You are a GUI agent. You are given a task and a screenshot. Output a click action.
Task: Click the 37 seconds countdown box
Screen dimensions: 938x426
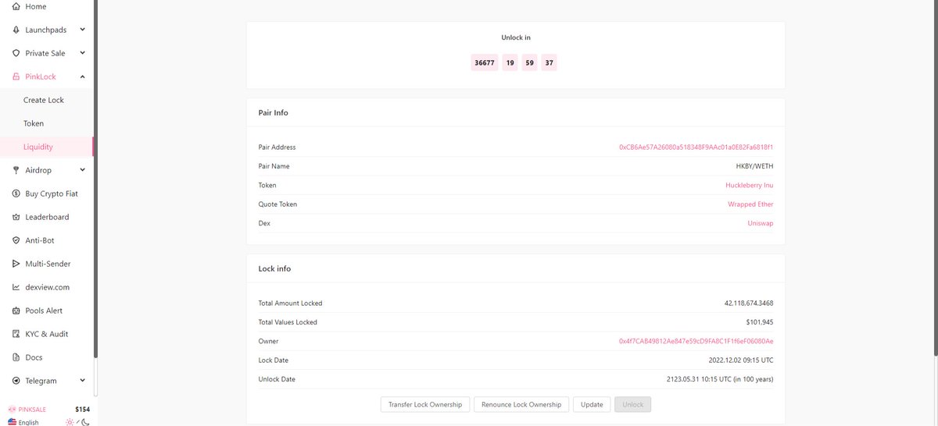coord(550,62)
